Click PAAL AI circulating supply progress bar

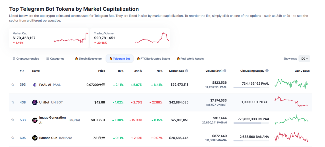(251, 87)
